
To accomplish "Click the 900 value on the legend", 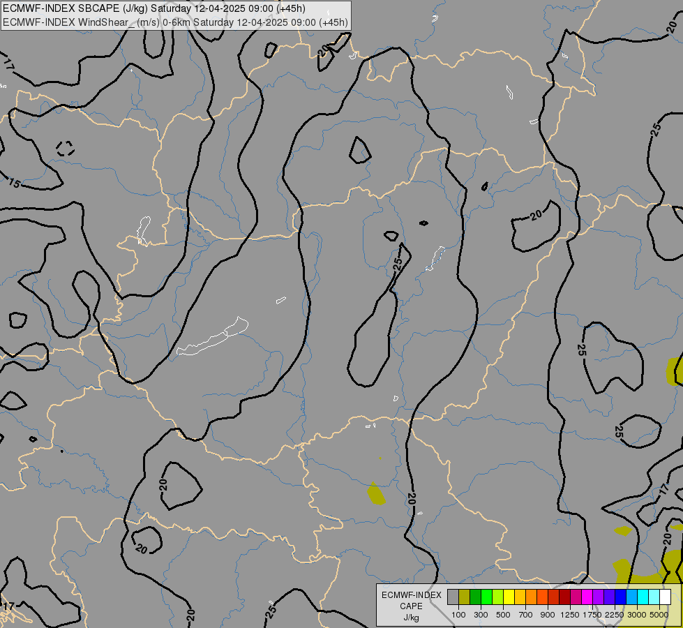I will (x=548, y=615).
